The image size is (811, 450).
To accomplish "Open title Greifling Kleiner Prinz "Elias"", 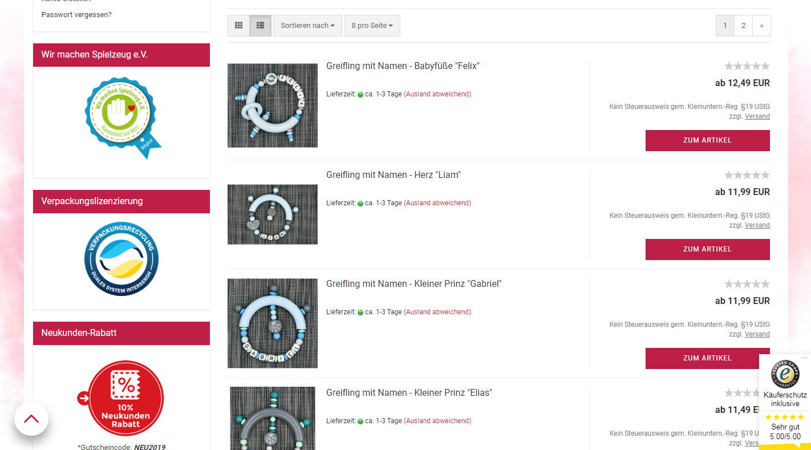I will [x=409, y=392].
